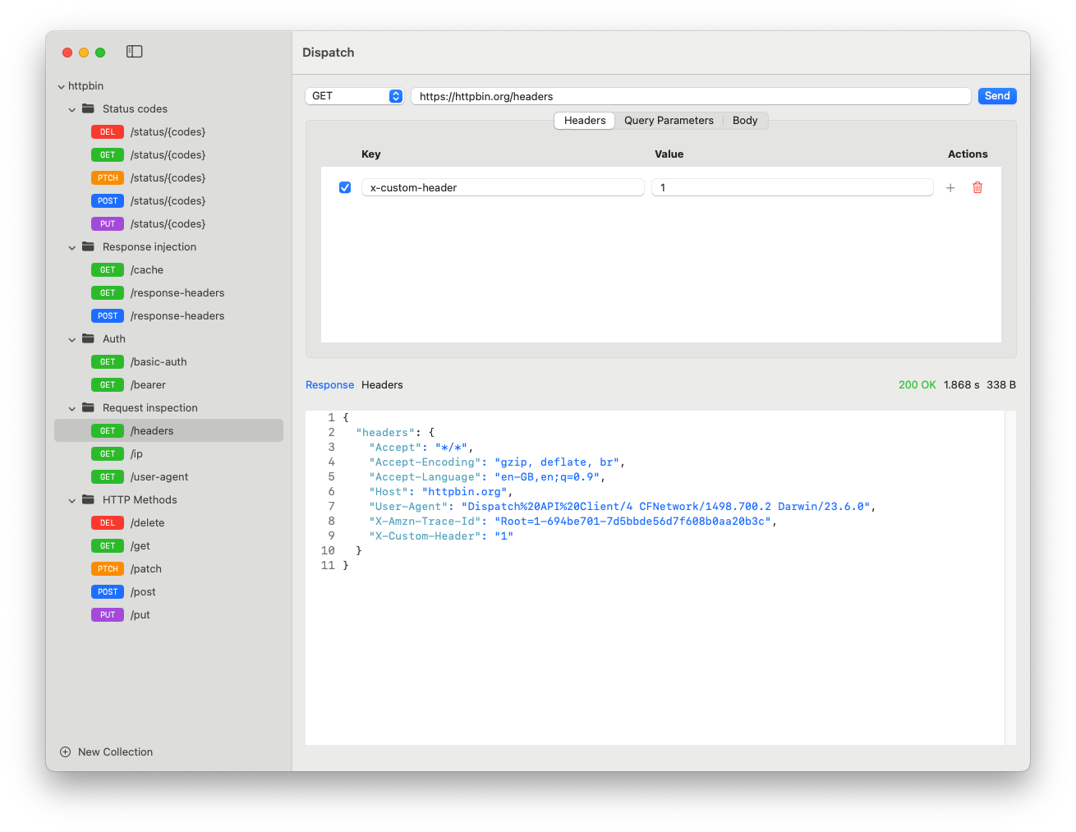Click the Response injection folder icon
Image resolution: width=1076 pixels, height=832 pixels.
(x=88, y=246)
